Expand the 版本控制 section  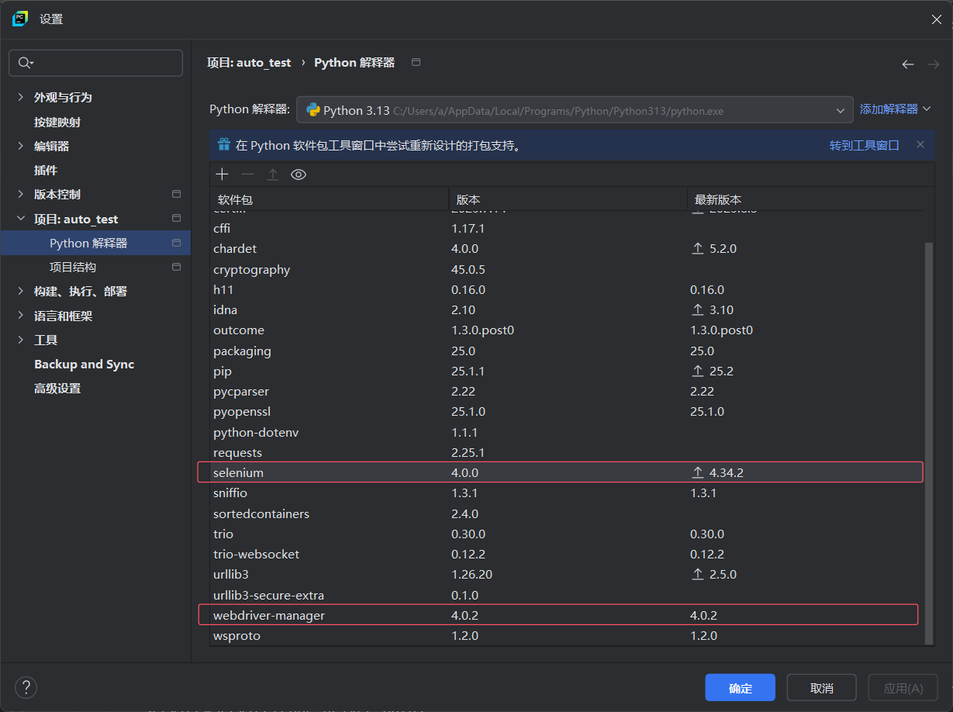pyautogui.click(x=20, y=194)
